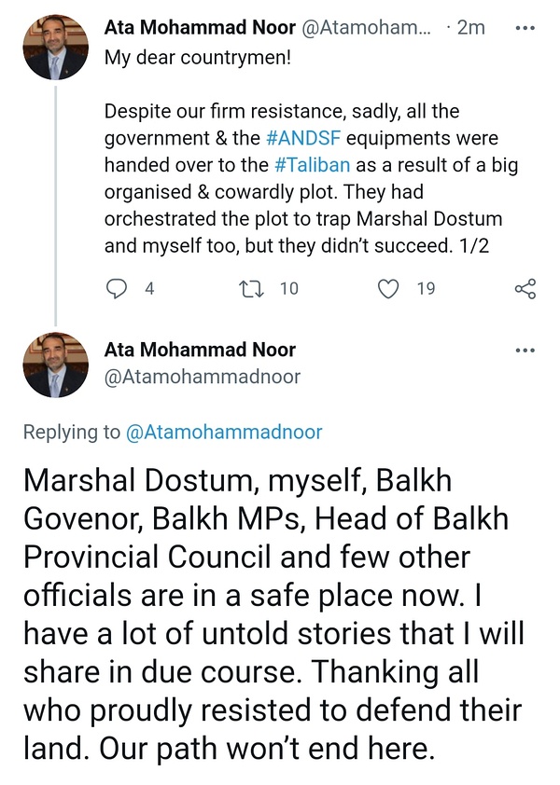Click the first tweet's profile avatar
The width and height of the screenshot is (560, 785).
pos(55,48)
